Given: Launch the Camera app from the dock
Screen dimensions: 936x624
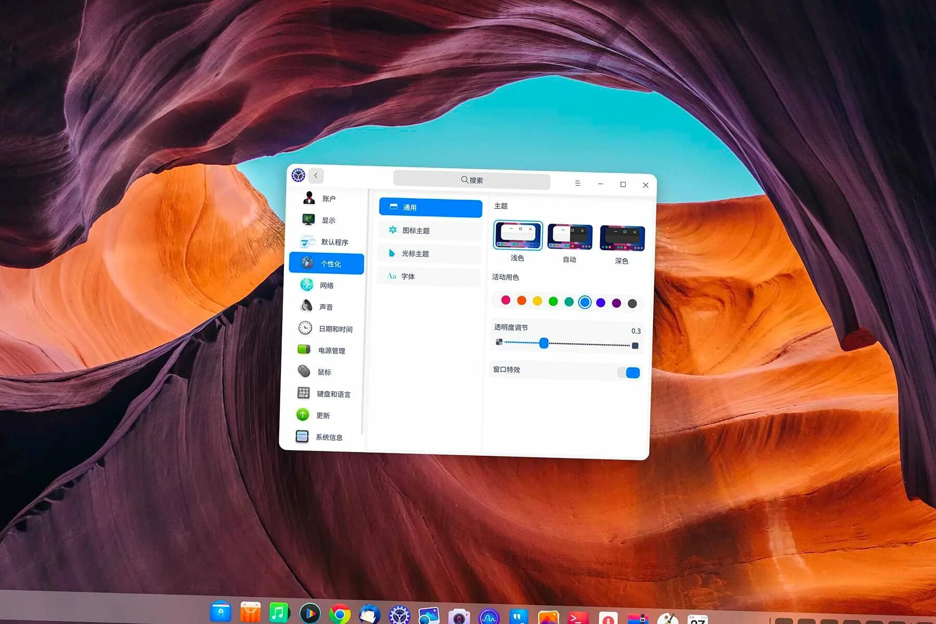Looking at the screenshot, I should pyautogui.click(x=459, y=617).
